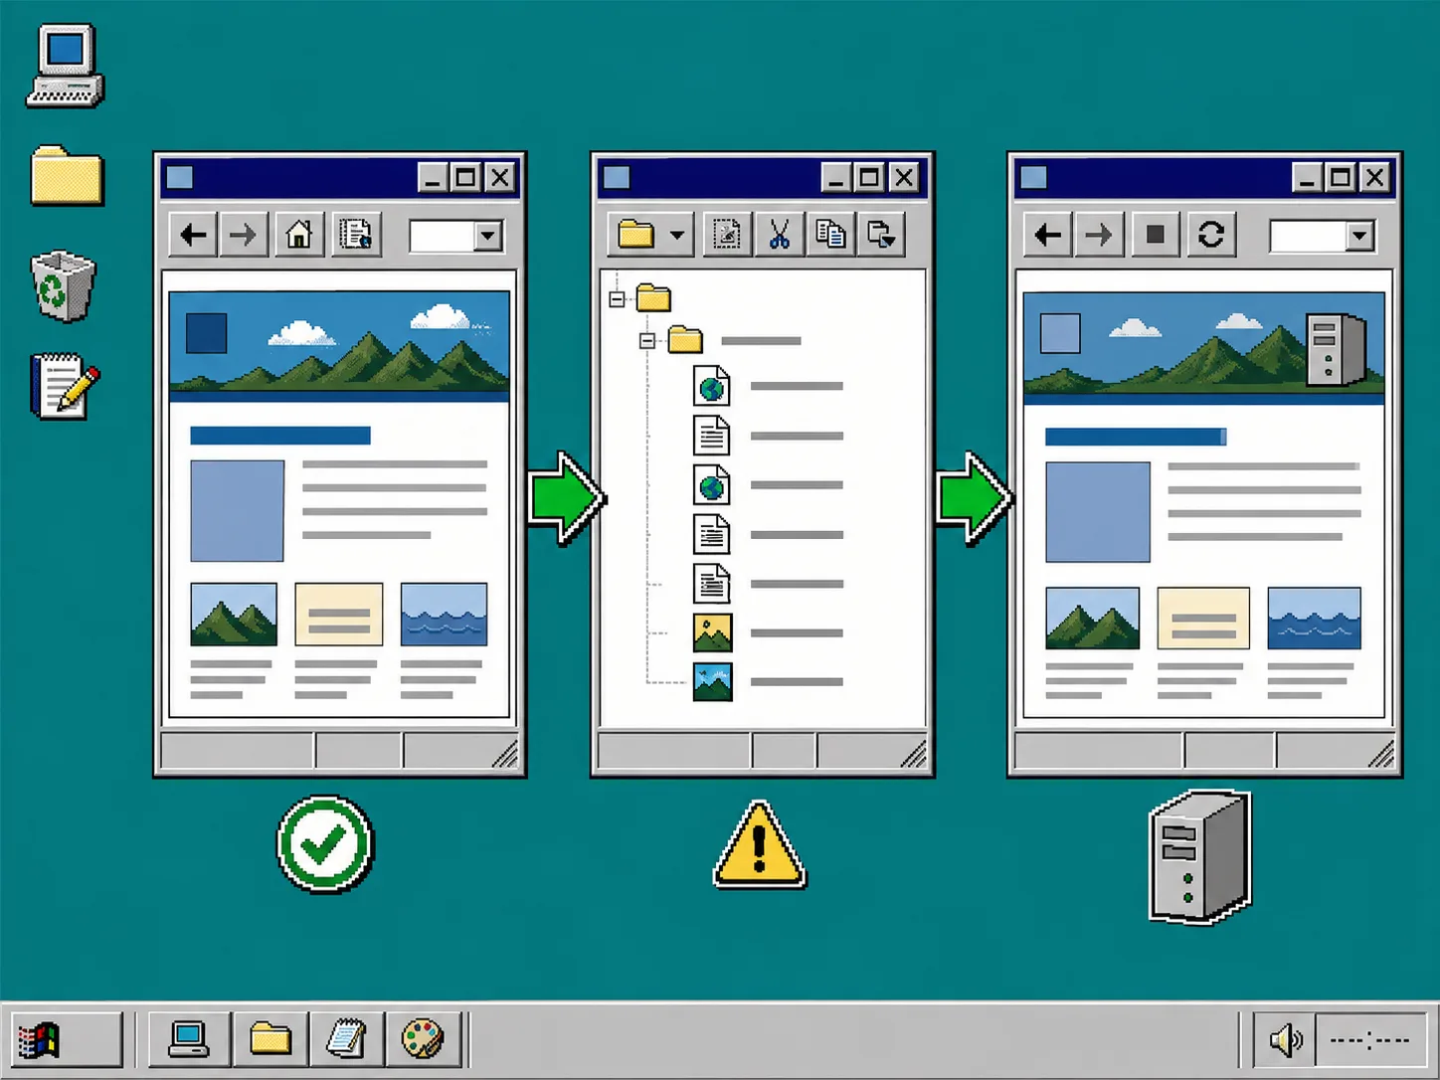Open the yellow folder desktop icon
Viewport: 1440px width, 1080px height.
[67, 176]
